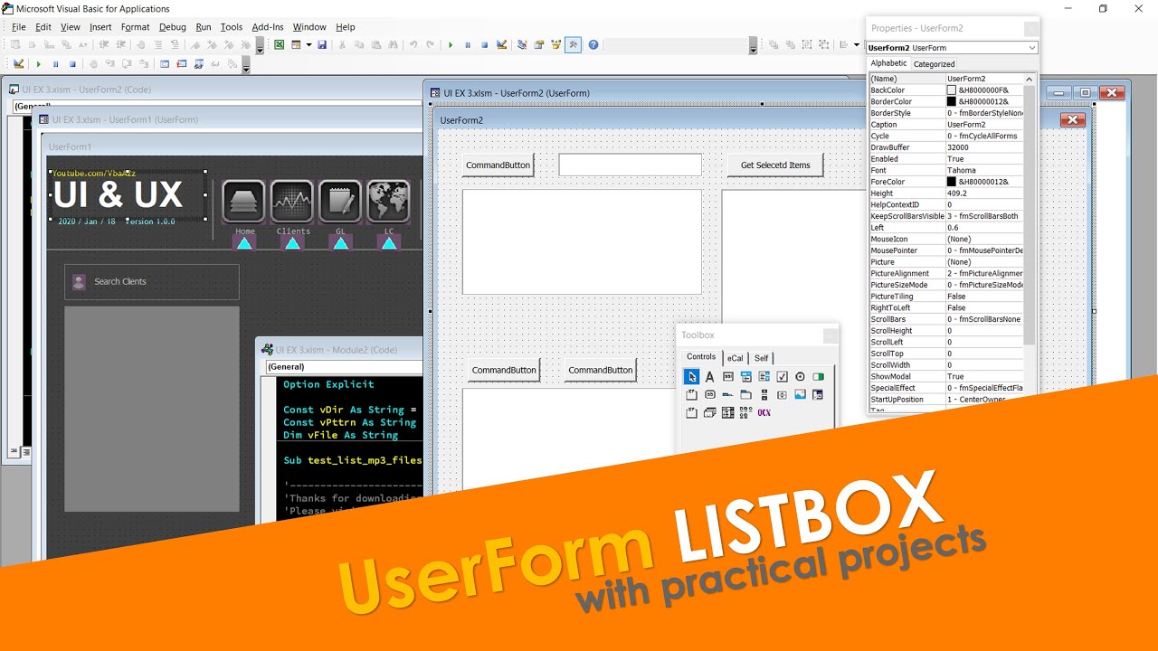Choose the MultiPage control in the Toolbox
Image resolution: width=1158 pixels, height=651 pixels.
coord(746,395)
